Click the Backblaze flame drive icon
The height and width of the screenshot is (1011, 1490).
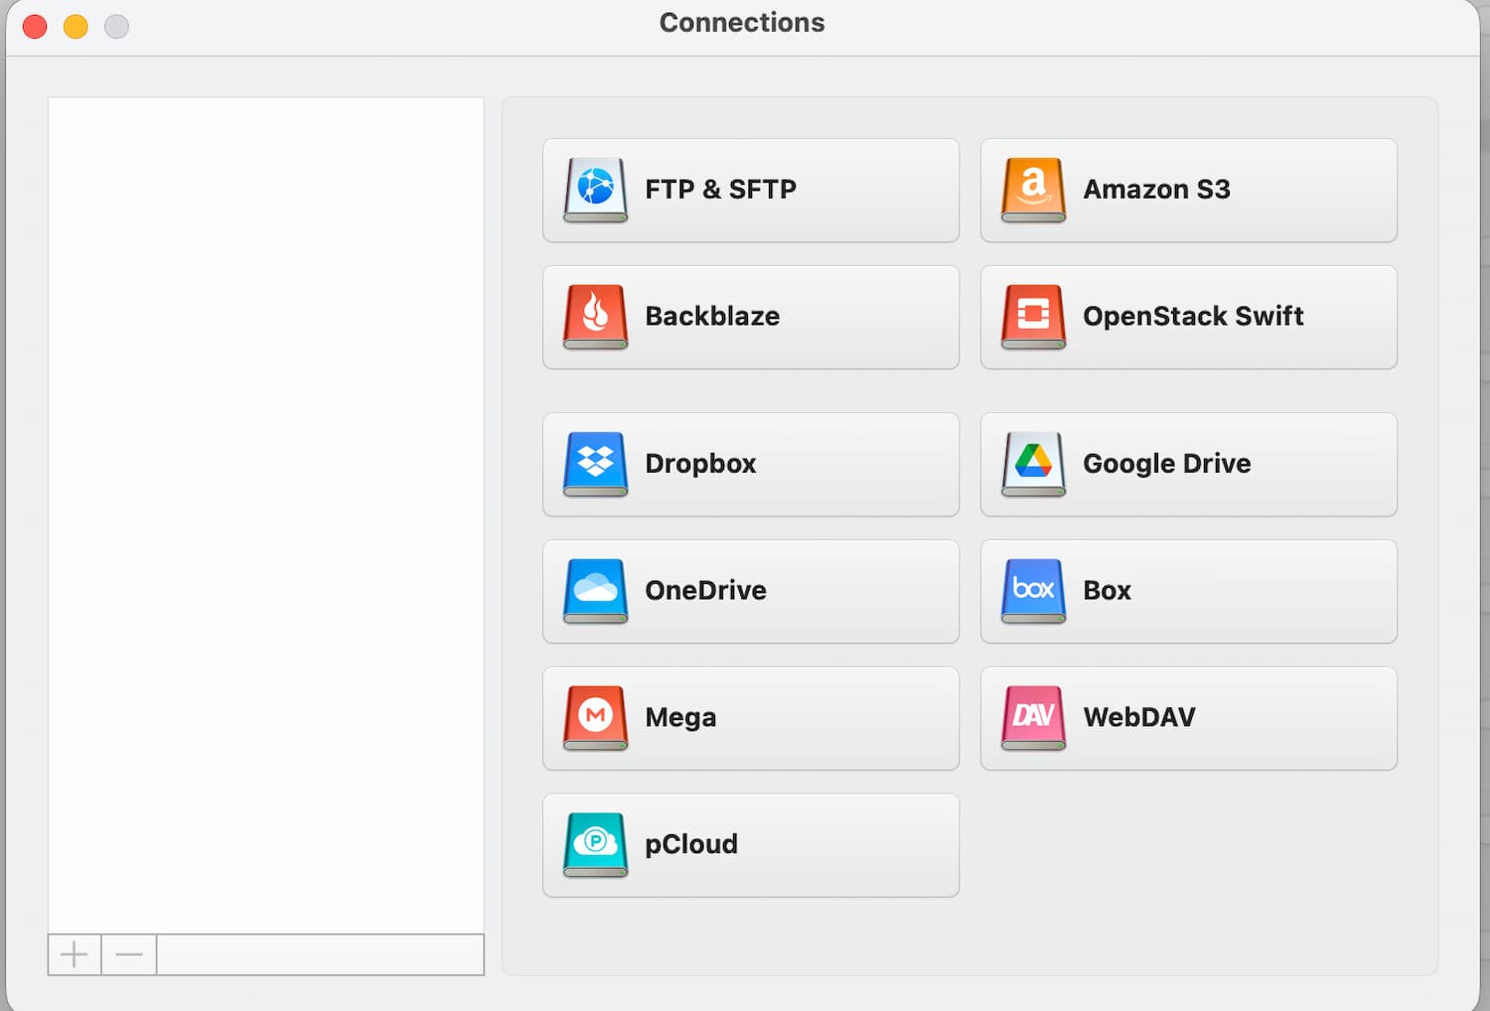pyautogui.click(x=595, y=316)
